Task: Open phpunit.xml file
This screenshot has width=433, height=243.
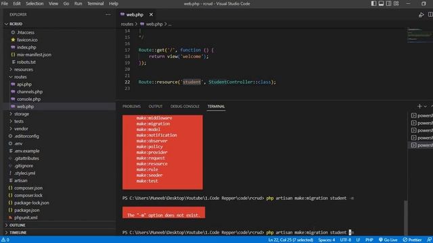Action: tap(26, 218)
